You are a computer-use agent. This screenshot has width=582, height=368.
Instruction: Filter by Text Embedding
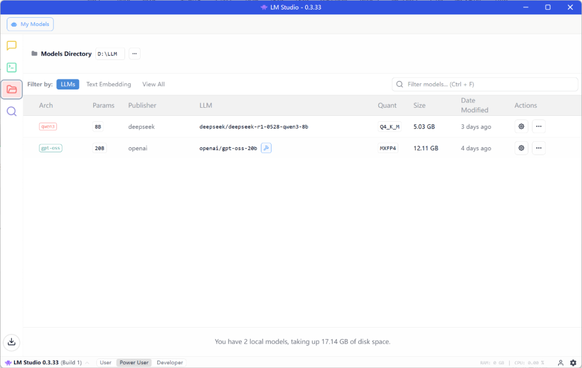click(x=108, y=84)
